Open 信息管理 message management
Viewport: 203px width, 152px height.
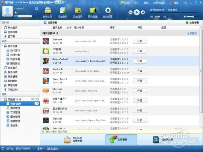[x=15, y=121]
